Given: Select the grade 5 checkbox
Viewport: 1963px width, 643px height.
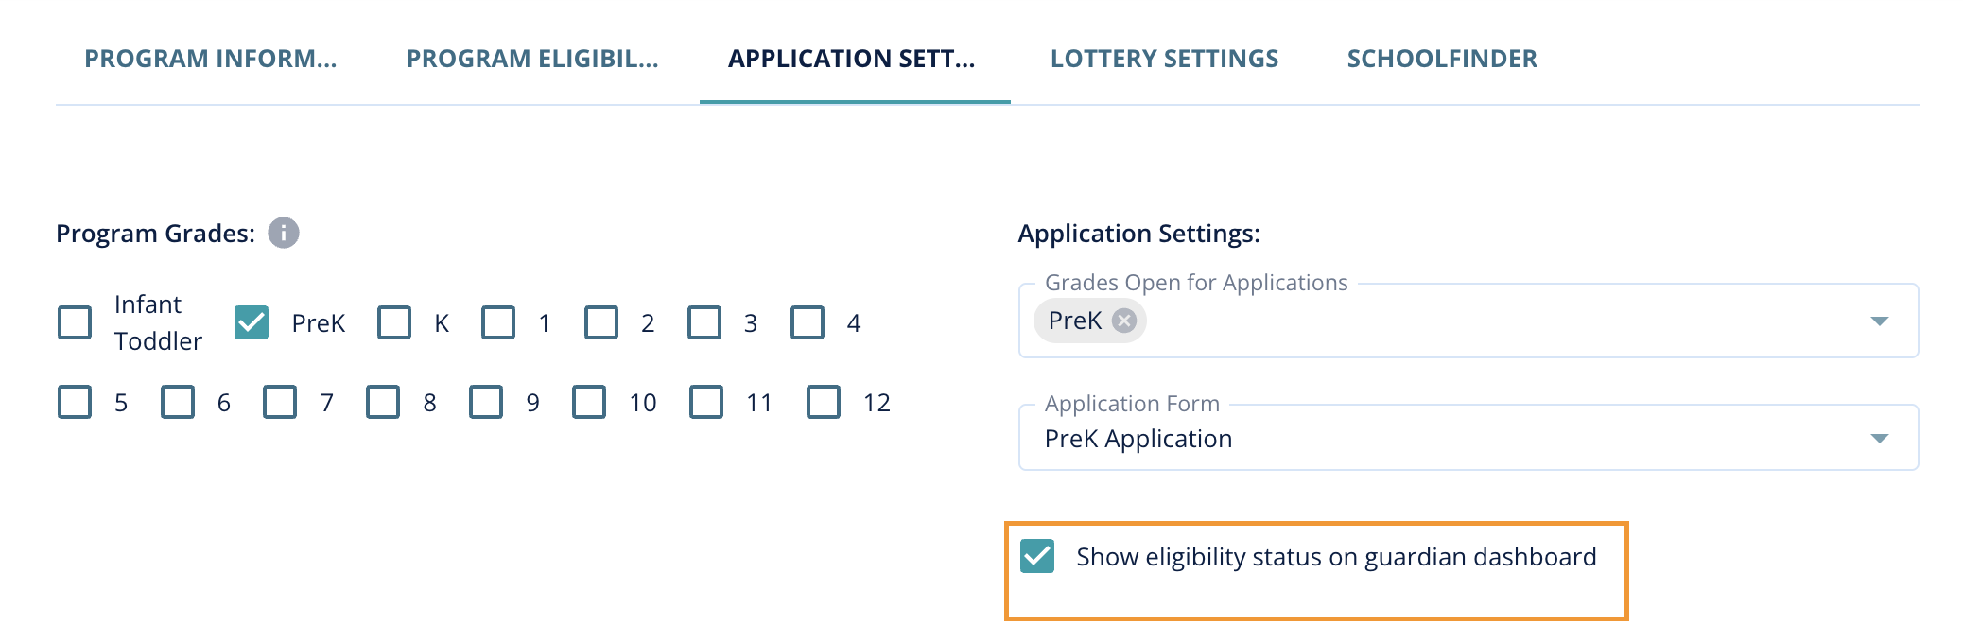Looking at the screenshot, I should [x=75, y=402].
